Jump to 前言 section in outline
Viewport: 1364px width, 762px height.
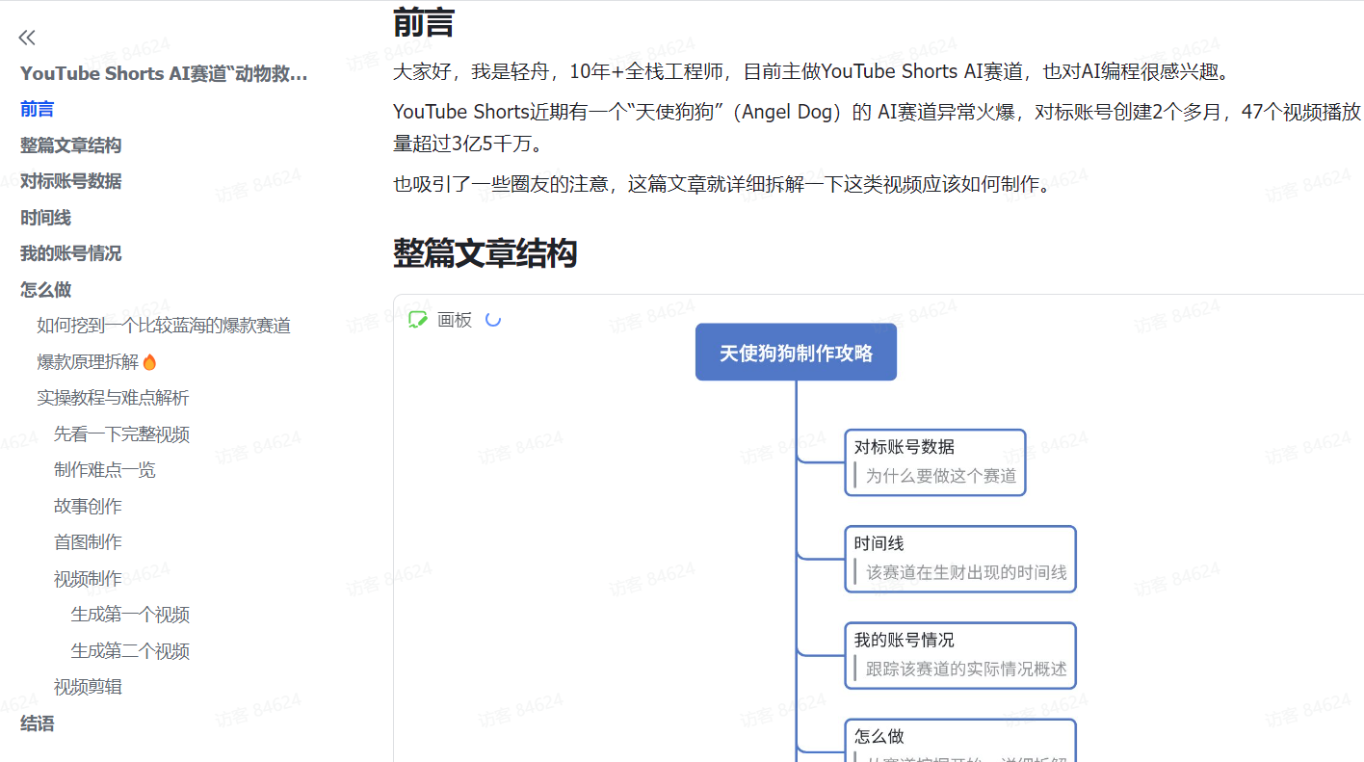38,109
